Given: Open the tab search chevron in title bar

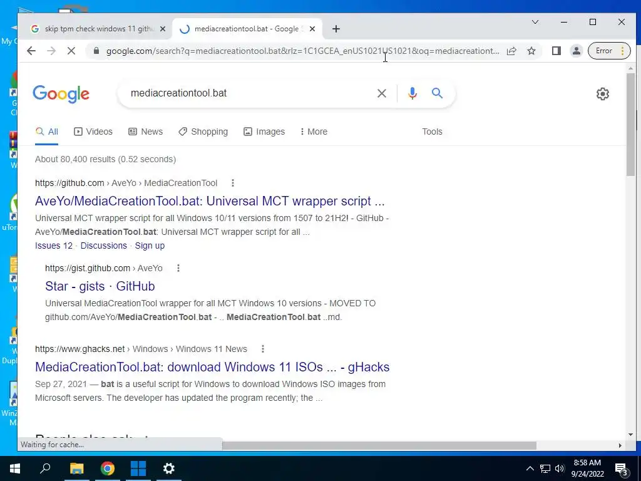Looking at the screenshot, I should tap(535, 22).
